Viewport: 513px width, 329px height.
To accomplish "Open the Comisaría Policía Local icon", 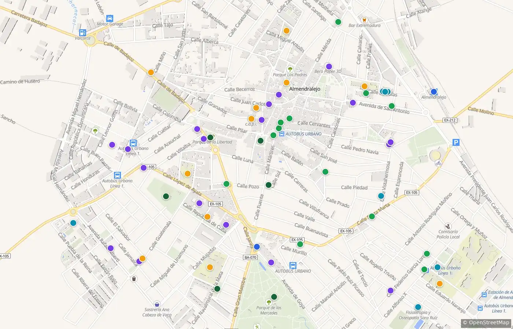I will point(448,226).
